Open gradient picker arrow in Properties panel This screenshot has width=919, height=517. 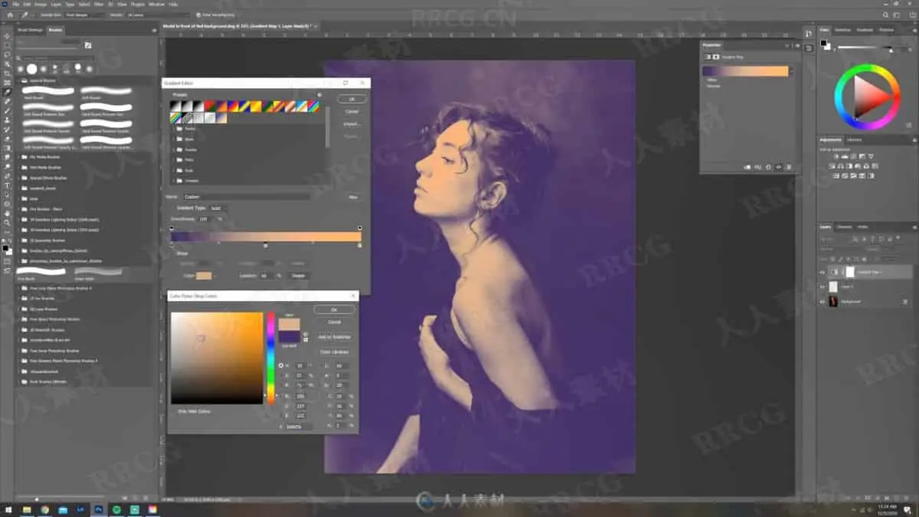(x=792, y=71)
